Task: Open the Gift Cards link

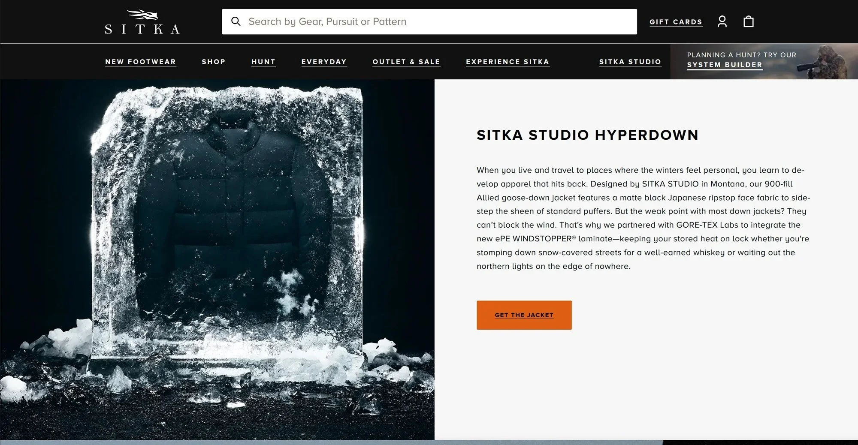Action: [676, 22]
